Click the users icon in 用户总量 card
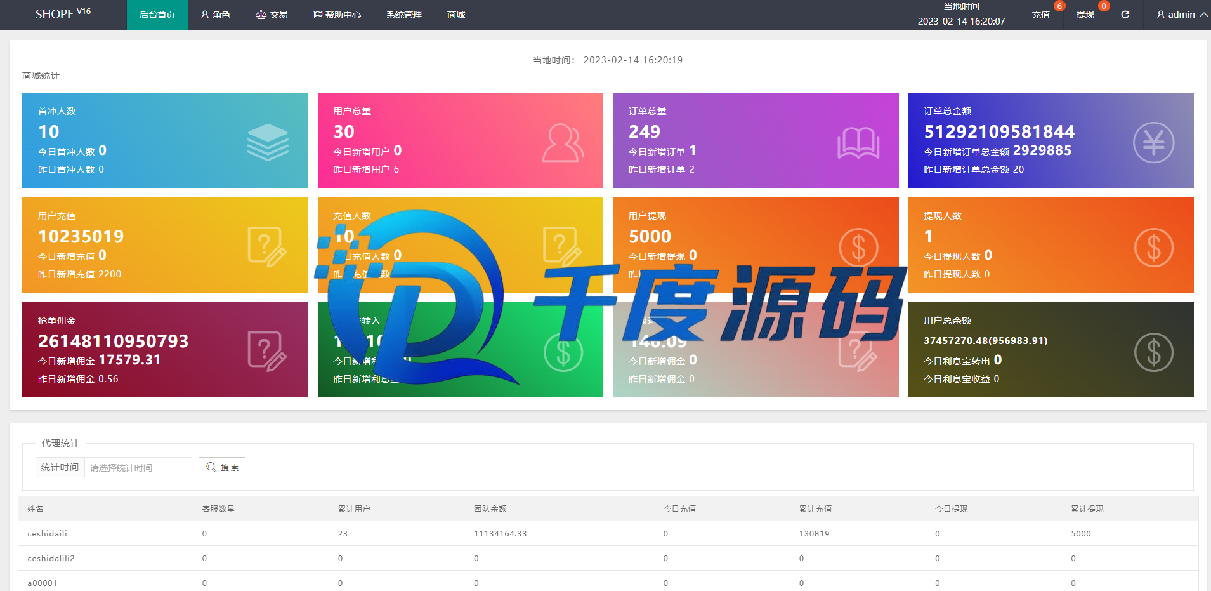Viewport: 1211px width, 591px height. (563, 143)
